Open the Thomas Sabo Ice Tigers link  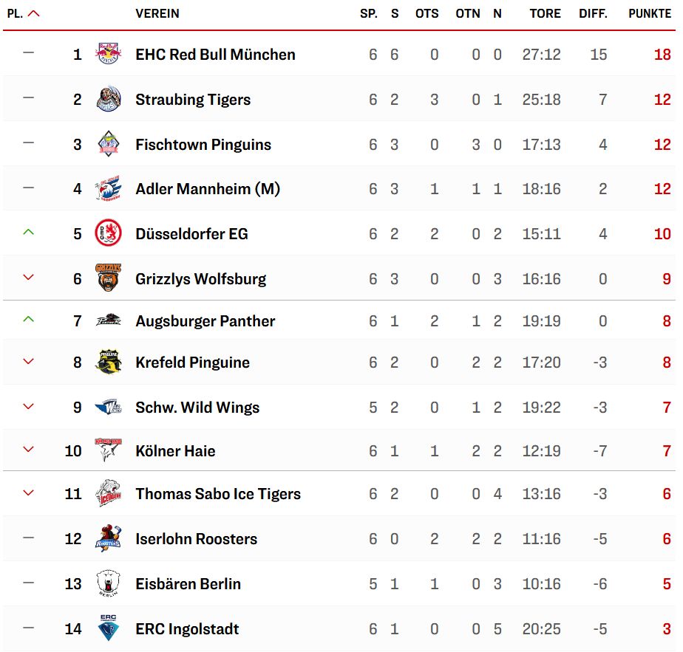218,493
